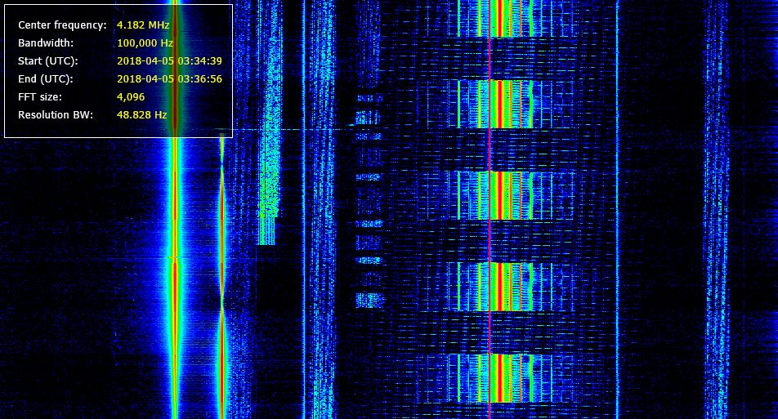Select the 'Resolution BW:' label
The image size is (778, 419).
click(x=55, y=114)
